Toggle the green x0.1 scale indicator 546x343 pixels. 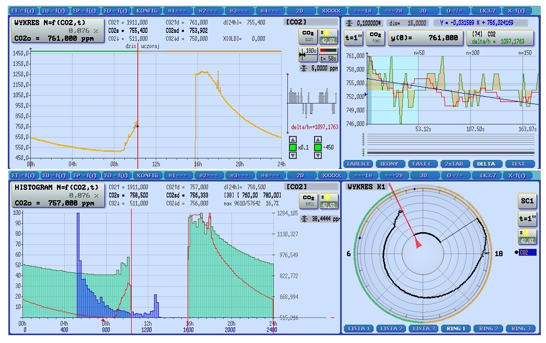pyautogui.click(x=293, y=147)
